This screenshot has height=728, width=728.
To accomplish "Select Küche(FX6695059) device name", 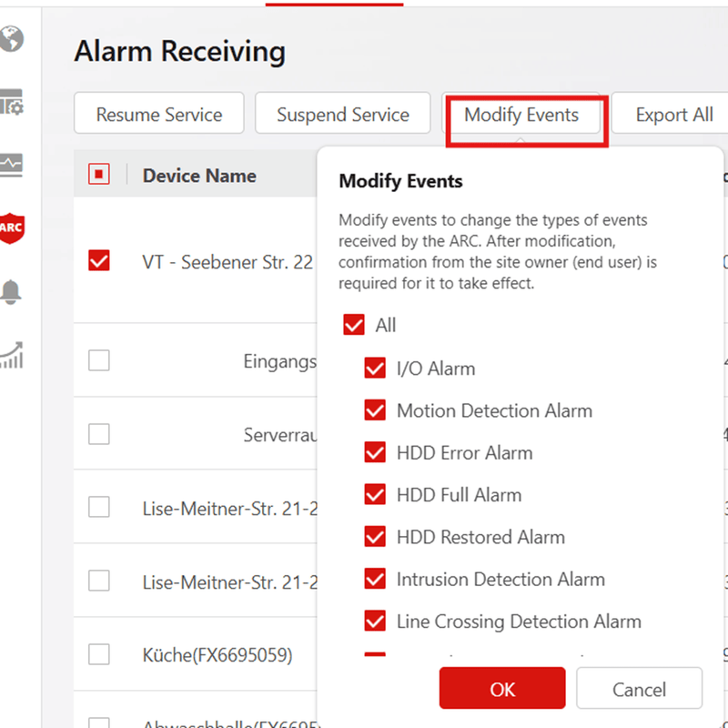I will (217, 655).
